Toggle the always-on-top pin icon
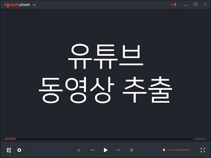 tap(174, 5)
